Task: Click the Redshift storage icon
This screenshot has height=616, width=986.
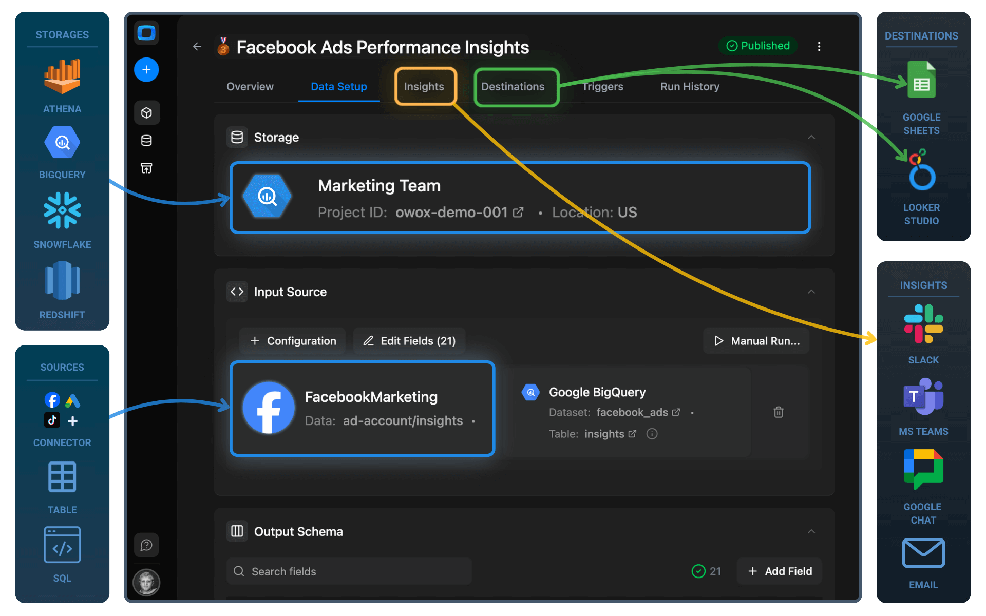Action: tap(62, 281)
